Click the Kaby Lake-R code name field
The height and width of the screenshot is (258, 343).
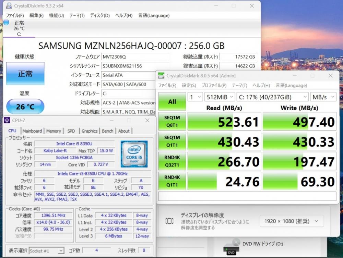(x=55, y=151)
